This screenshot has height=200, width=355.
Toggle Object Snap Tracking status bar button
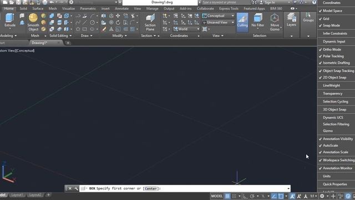point(274,196)
